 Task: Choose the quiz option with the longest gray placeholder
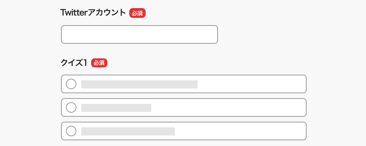(184, 84)
